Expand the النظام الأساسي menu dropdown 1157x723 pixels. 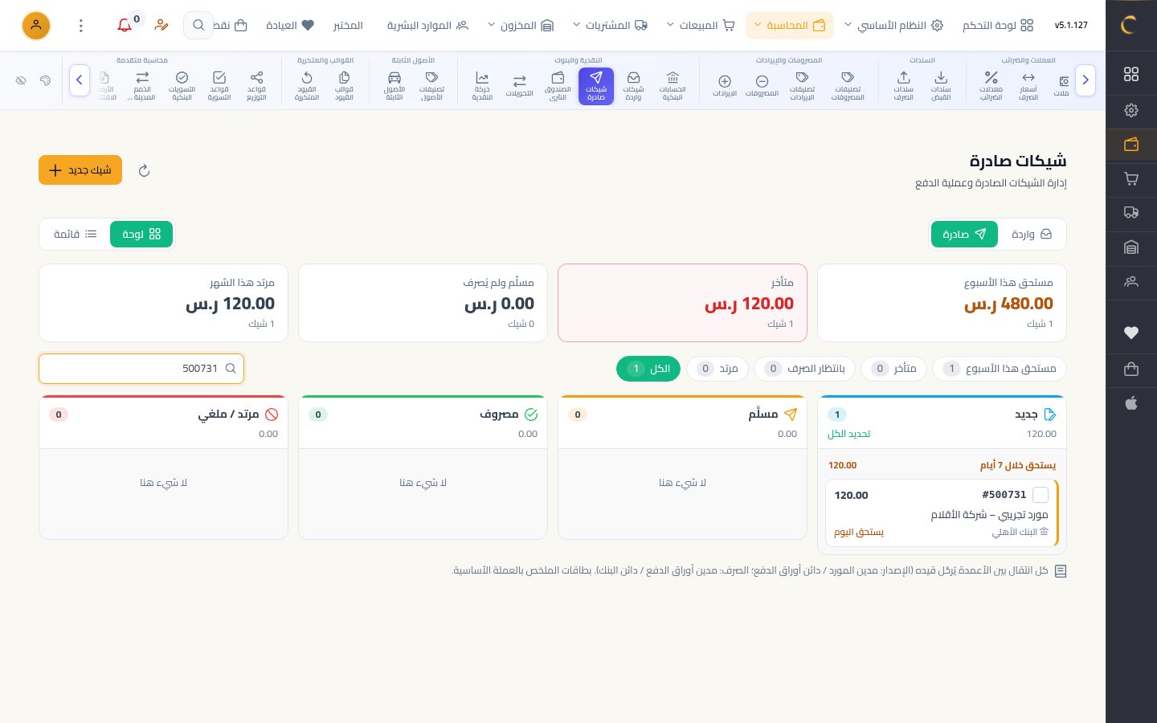click(893, 26)
